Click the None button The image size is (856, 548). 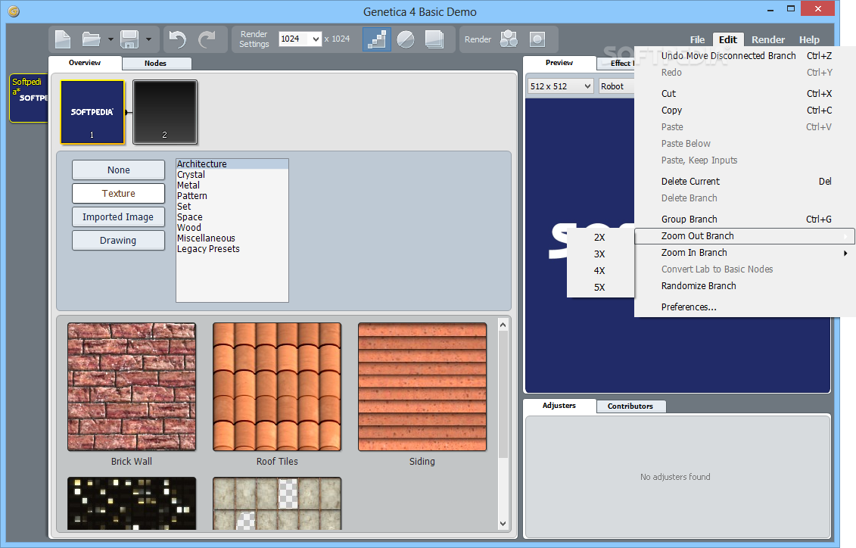point(119,170)
